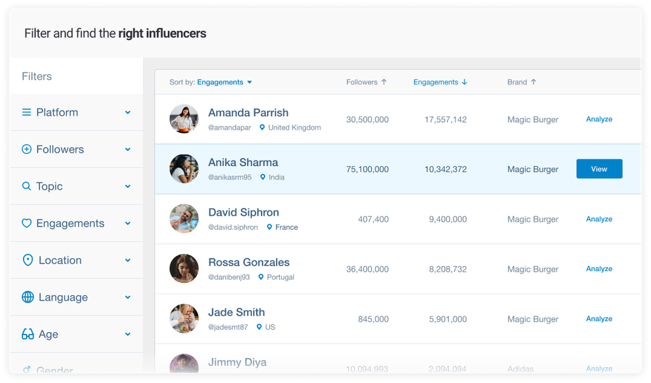
Task: Open the Sort by Engagements dropdown
Action: pos(224,82)
